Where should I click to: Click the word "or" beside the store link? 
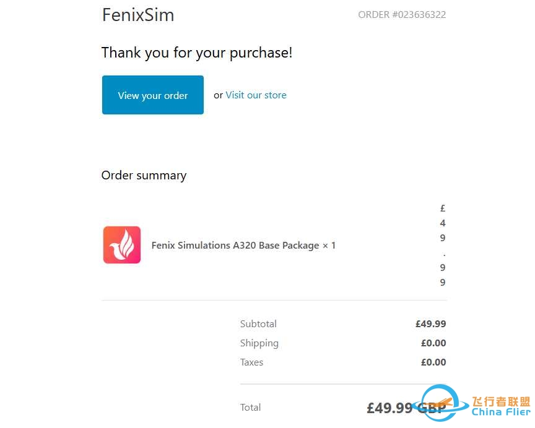218,95
